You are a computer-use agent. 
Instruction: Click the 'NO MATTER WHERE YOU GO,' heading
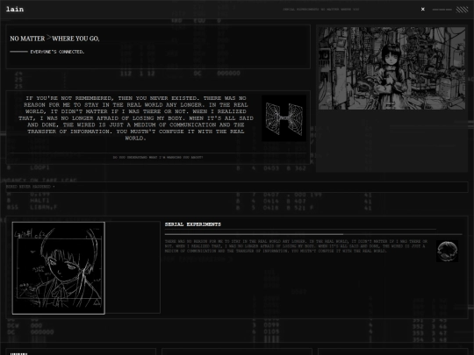[x=54, y=39]
